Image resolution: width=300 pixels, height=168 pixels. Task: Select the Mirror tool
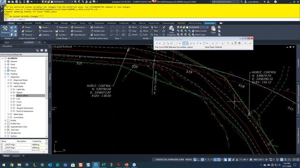pos(144,31)
